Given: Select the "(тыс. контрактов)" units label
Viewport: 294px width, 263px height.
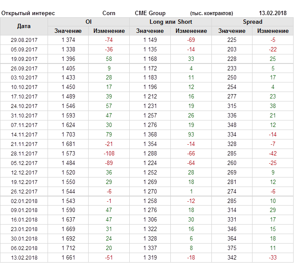Looking at the screenshot, I should click(x=211, y=13).
